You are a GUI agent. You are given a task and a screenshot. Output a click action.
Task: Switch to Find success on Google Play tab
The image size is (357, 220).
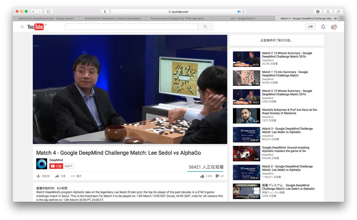(178, 19)
